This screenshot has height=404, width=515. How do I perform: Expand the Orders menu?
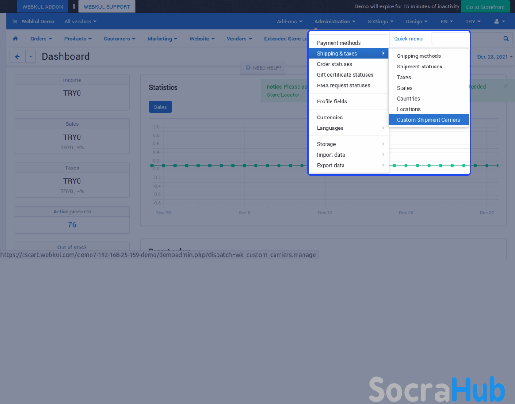pos(41,39)
